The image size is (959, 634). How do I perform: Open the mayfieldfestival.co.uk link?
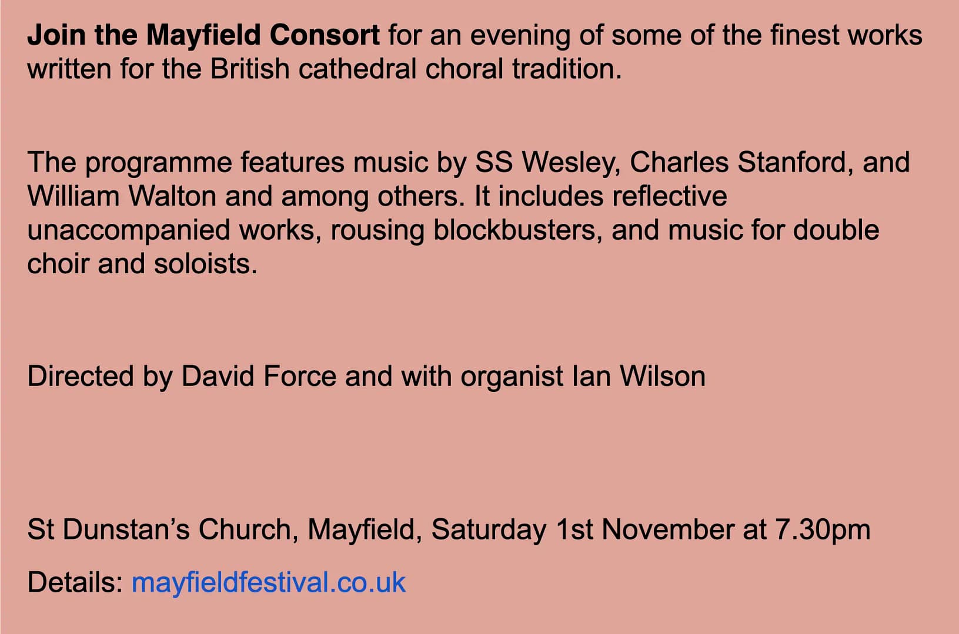click(268, 582)
